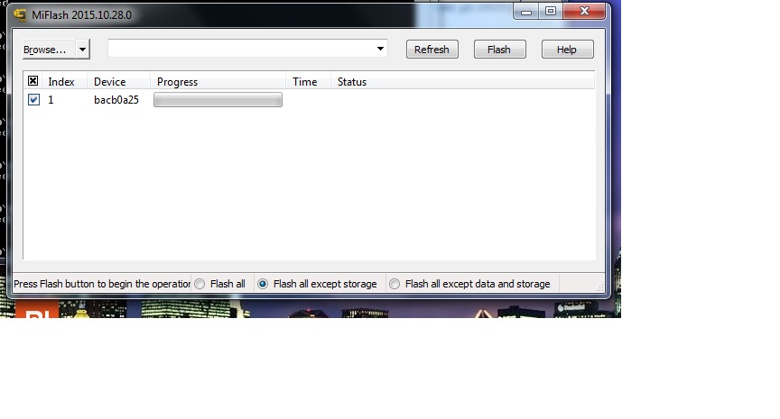Sort by Index column header
The width and height of the screenshot is (780, 419).
(x=61, y=82)
